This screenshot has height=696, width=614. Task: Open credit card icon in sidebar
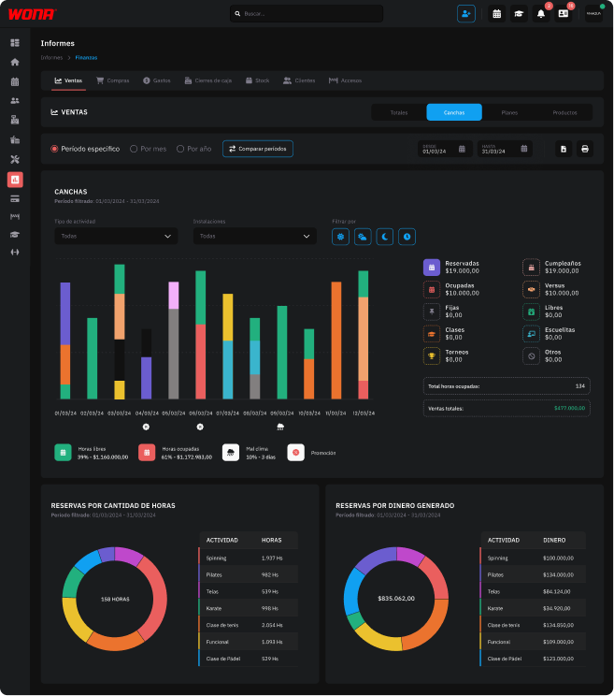click(15, 199)
